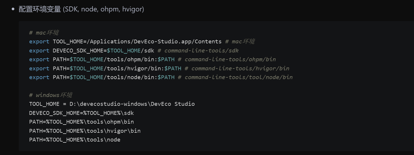Click the '# command-line-tools/tool/node/bin' comment
Viewport: 414px width, 155px height.
(235, 77)
